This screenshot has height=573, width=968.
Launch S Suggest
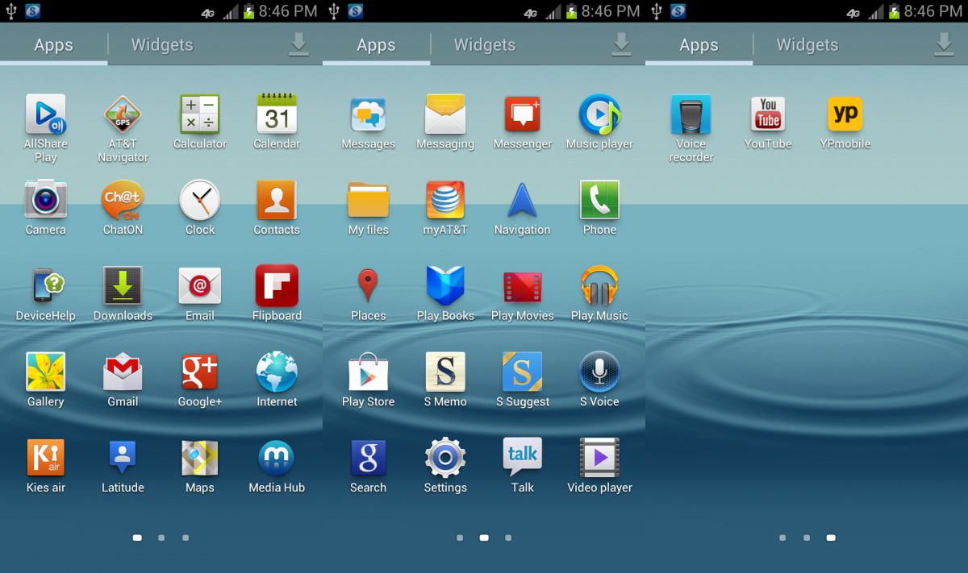(523, 372)
